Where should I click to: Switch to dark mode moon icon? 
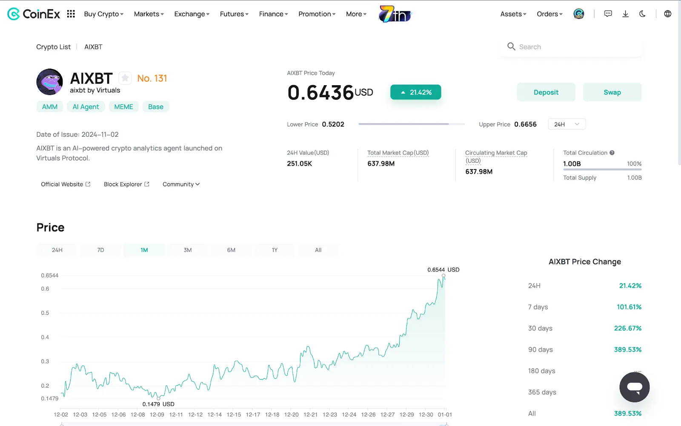pos(642,14)
